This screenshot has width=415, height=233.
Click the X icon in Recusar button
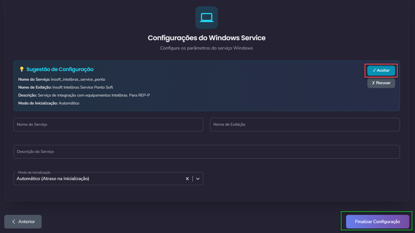click(x=373, y=83)
